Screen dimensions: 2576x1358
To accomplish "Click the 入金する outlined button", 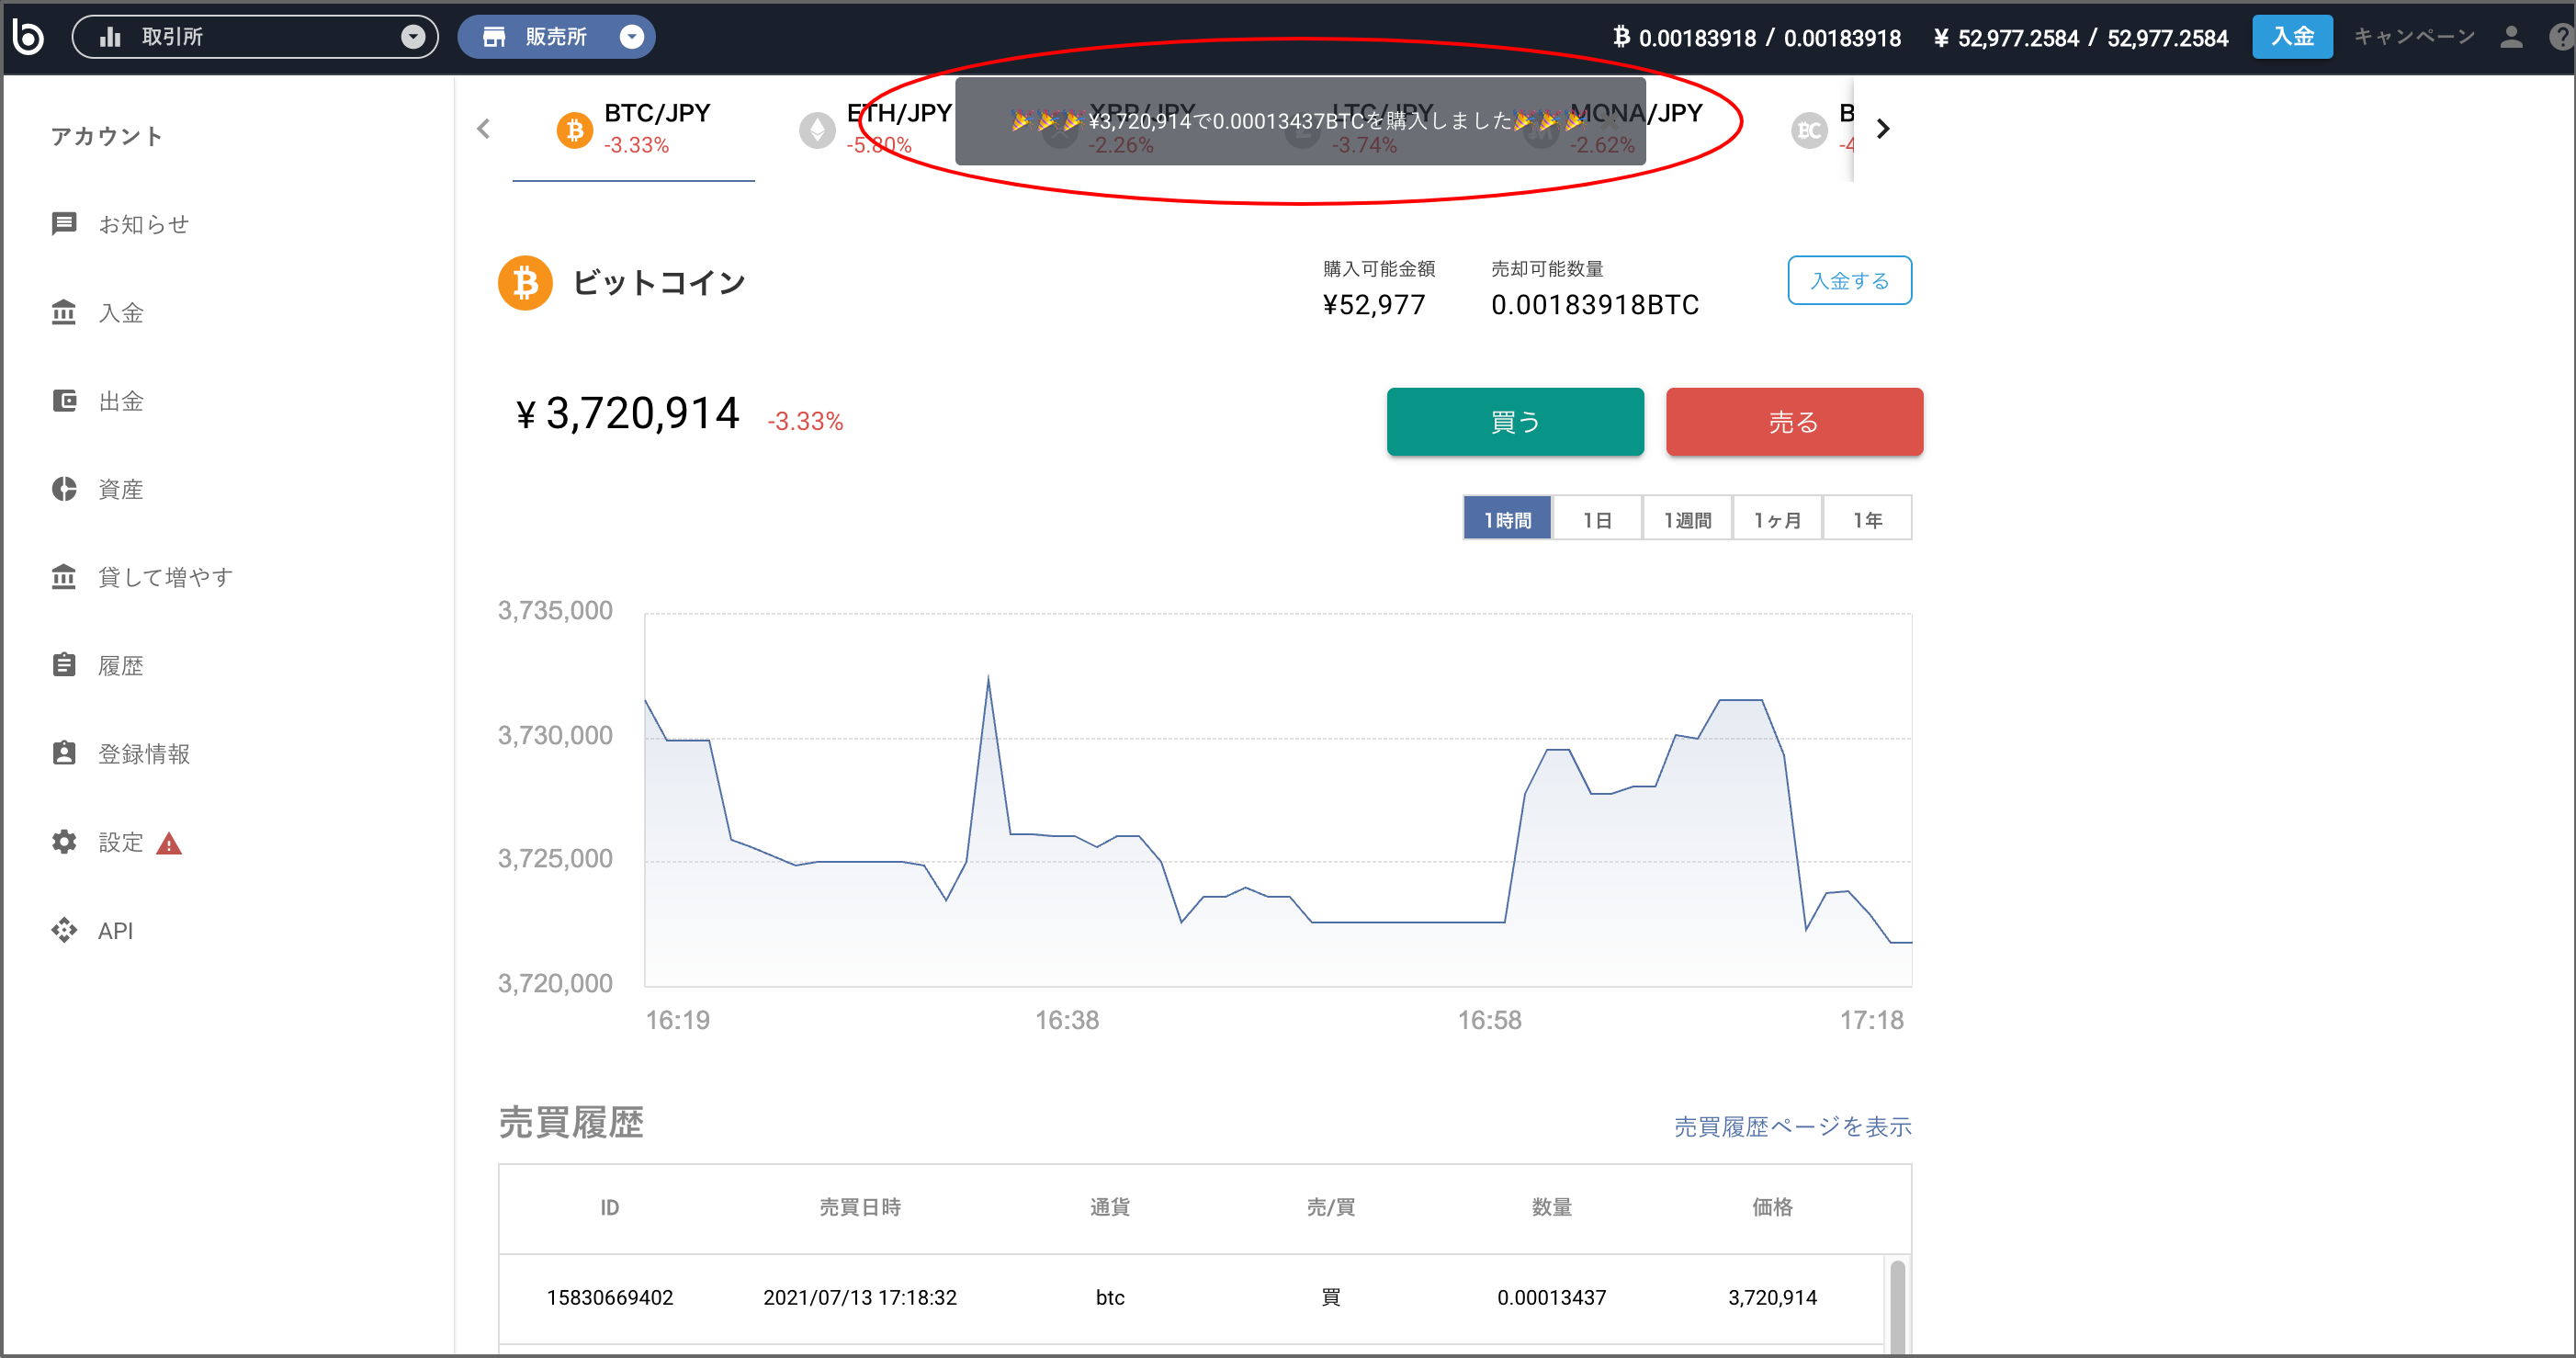I will (1849, 280).
